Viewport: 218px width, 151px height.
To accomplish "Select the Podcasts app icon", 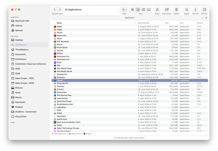I will click(55, 77).
